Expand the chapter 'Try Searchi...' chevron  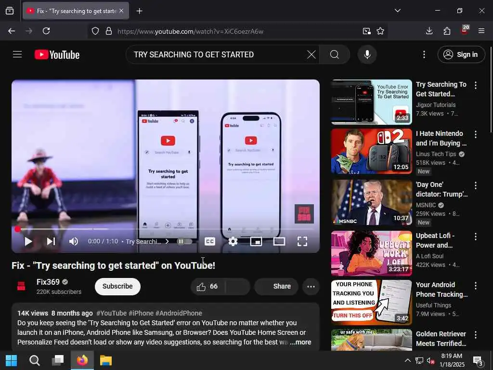(167, 241)
